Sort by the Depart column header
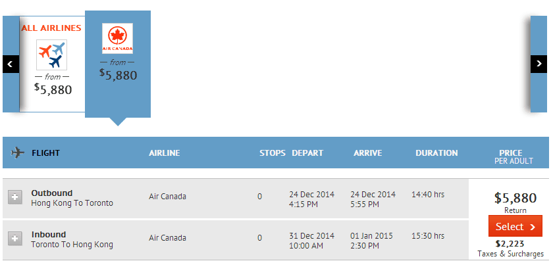 [307, 153]
